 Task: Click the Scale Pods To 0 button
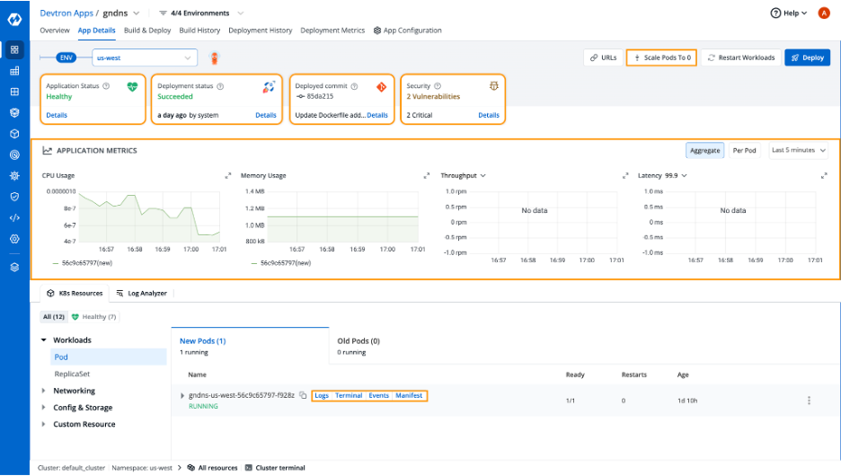click(x=661, y=57)
